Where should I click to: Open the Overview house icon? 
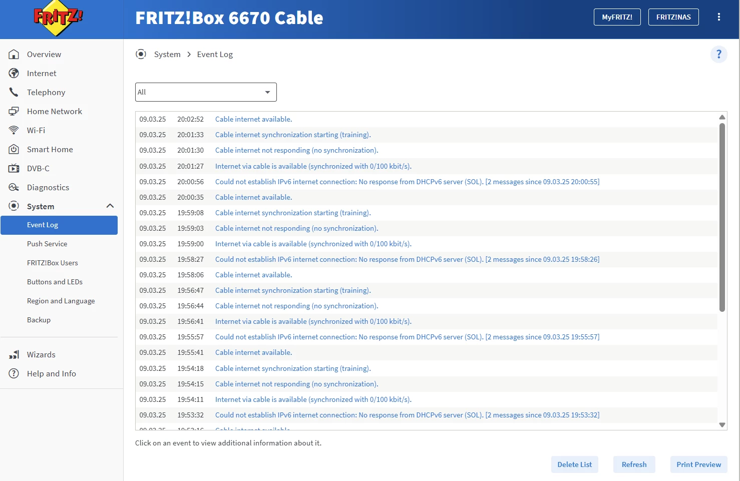(x=14, y=55)
